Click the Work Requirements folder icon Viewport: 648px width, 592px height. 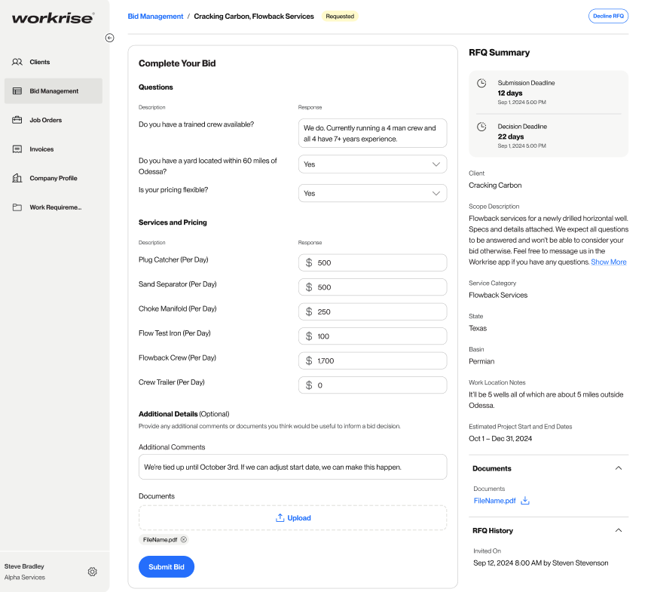point(17,207)
